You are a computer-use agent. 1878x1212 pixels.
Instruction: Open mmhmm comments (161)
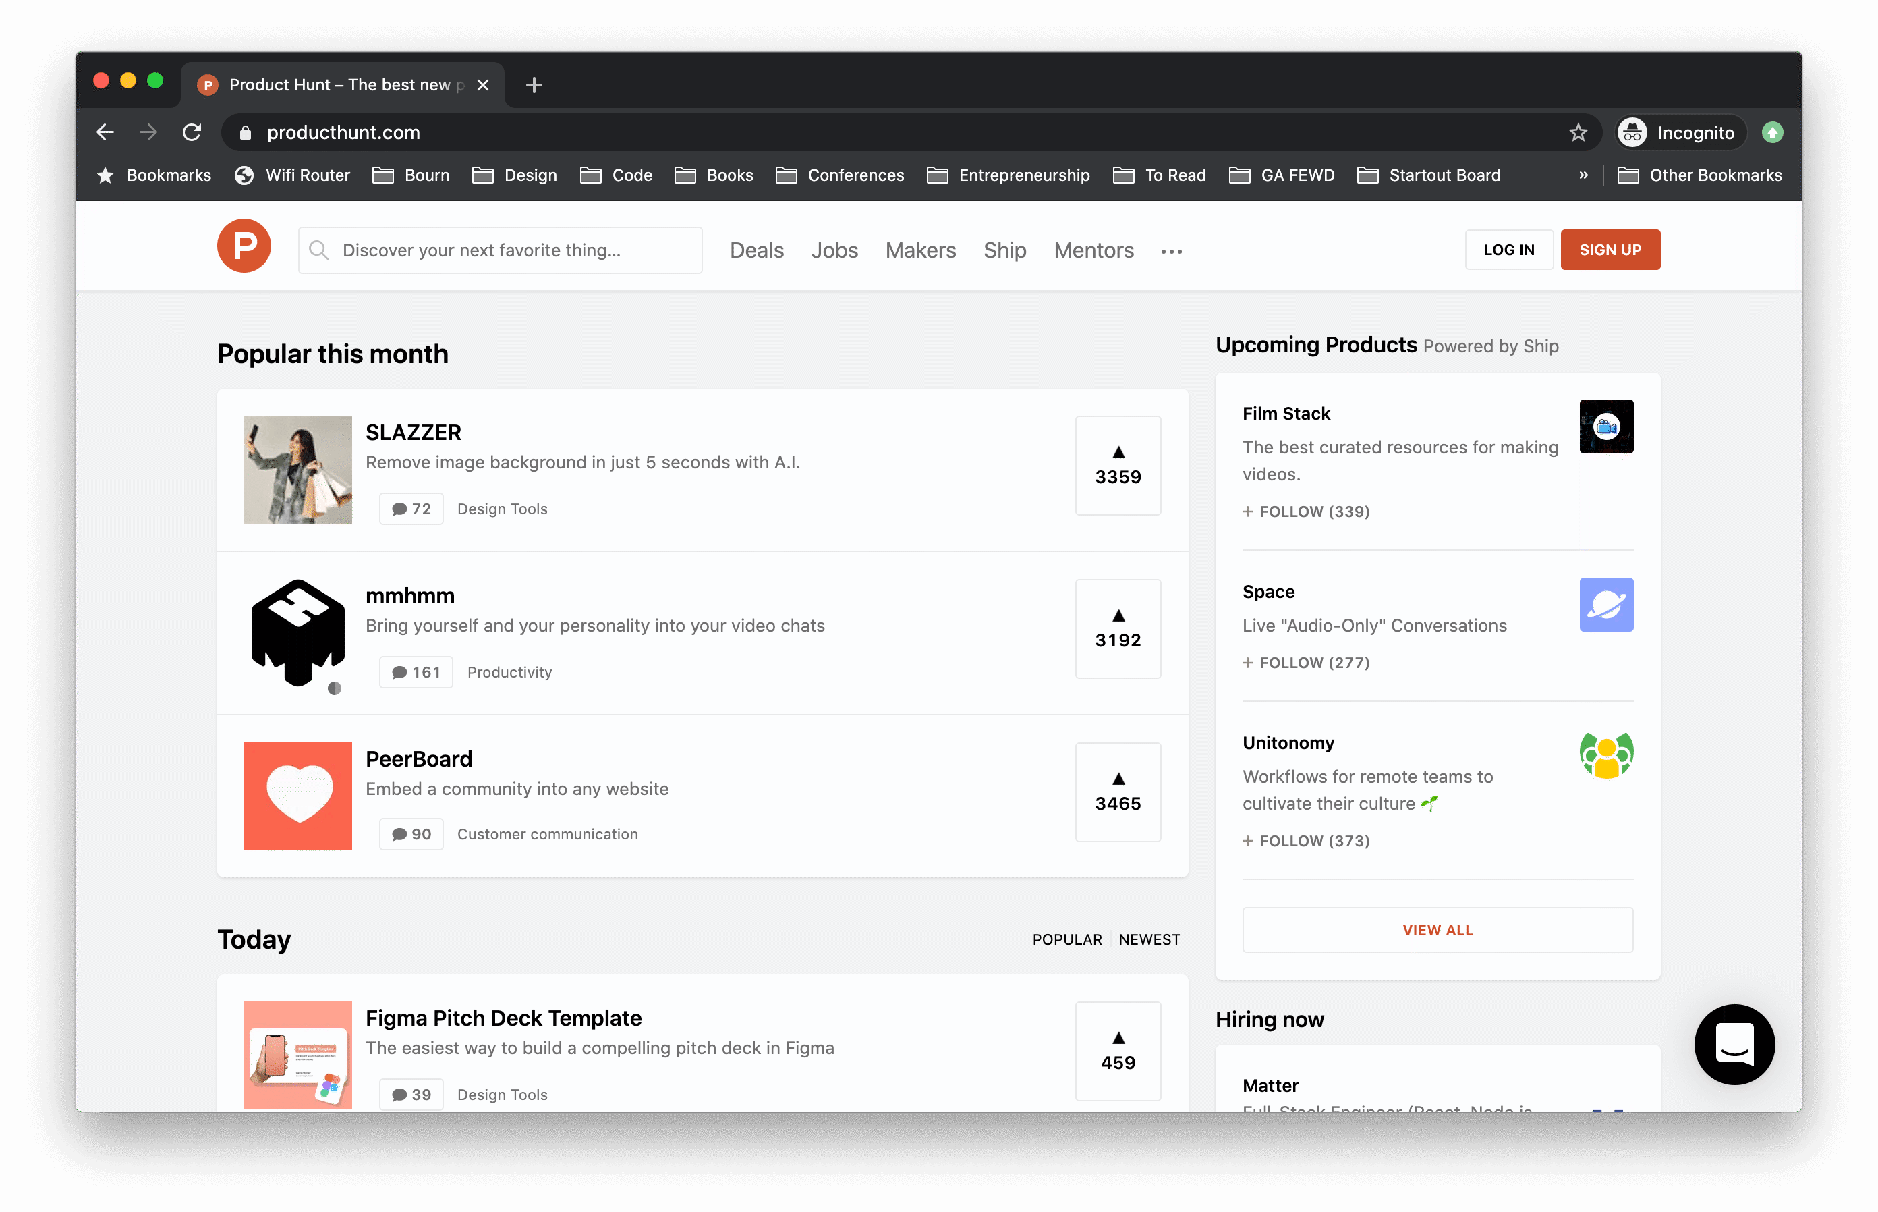[416, 672]
